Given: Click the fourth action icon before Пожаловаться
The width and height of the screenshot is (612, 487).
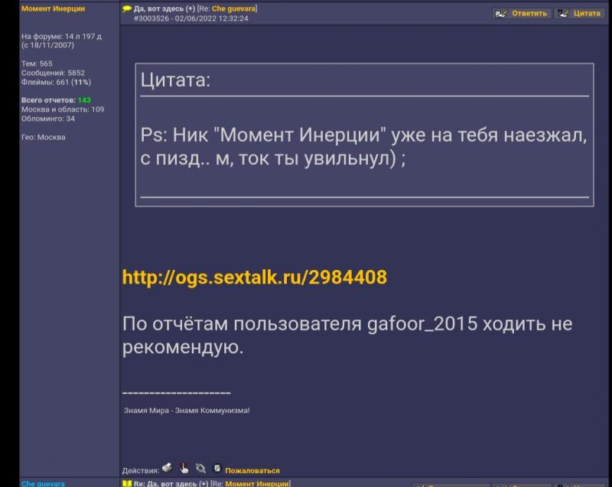Looking at the screenshot, I should [216, 469].
